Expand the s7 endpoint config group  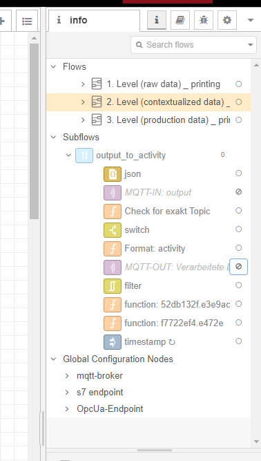pos(67,392)
